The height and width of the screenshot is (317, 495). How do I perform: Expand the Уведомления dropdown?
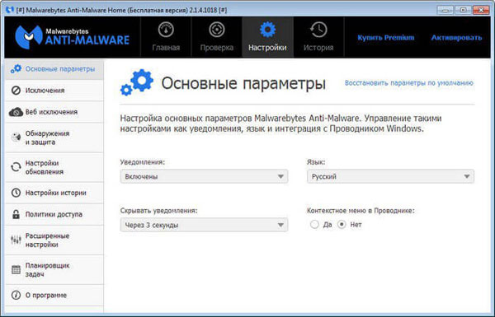pyautogui.click(x=204, y=176)
